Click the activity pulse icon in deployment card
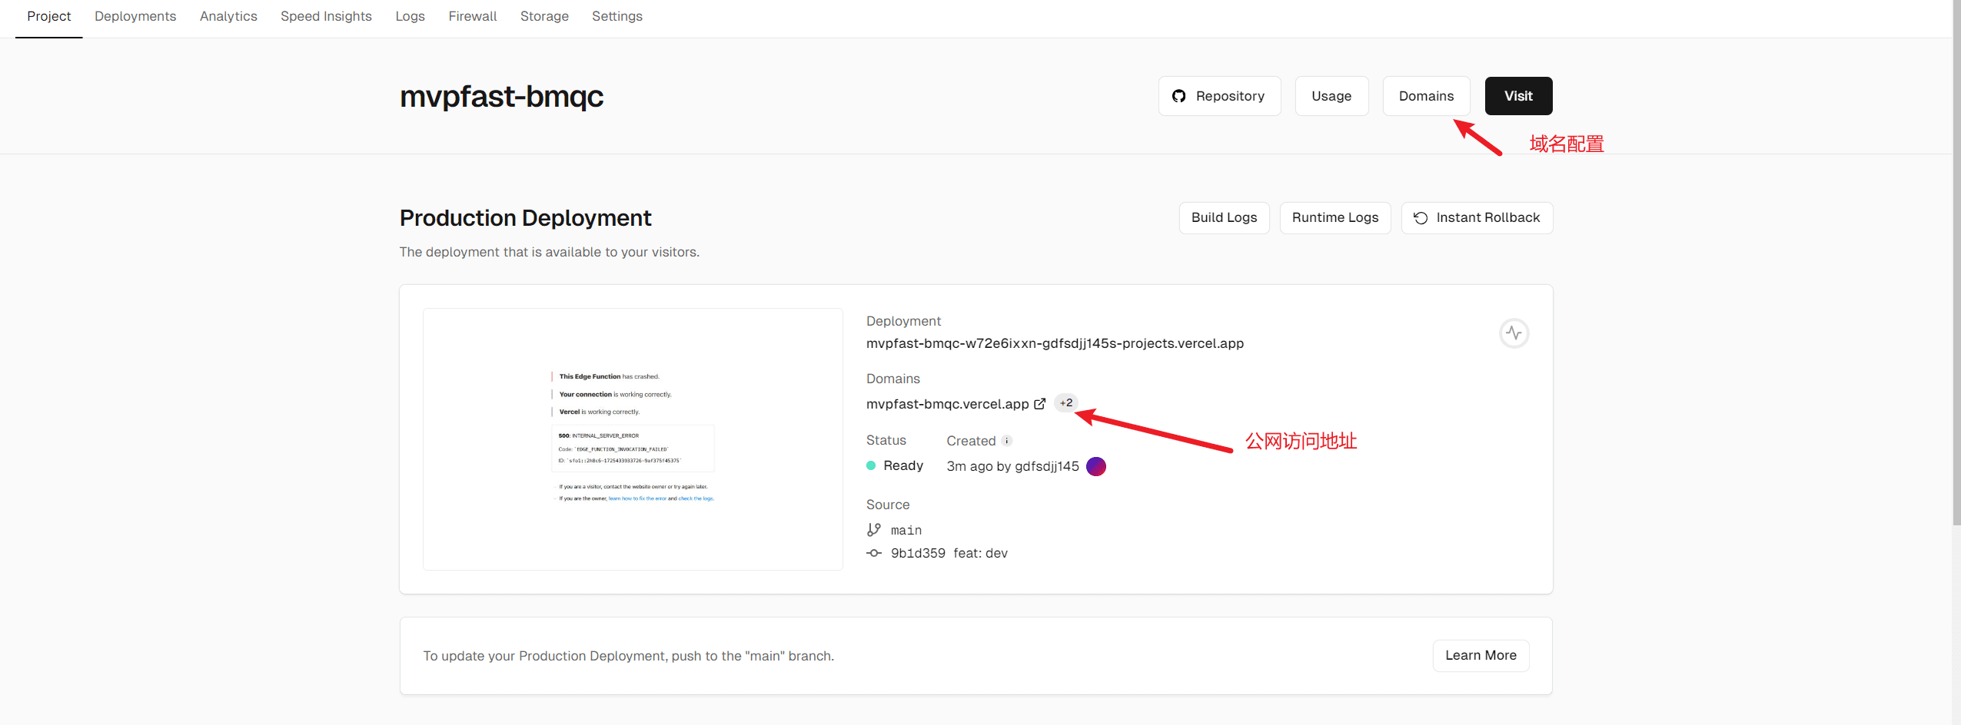The width and height of the screenshot is (1961, 725). [1514, 333]
